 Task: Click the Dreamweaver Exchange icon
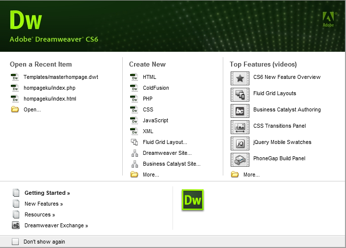click(x=16, y=225)
